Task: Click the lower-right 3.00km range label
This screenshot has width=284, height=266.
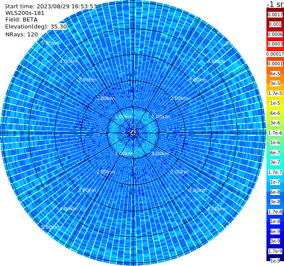Action: pyautogui.click(x=198, y=190)
